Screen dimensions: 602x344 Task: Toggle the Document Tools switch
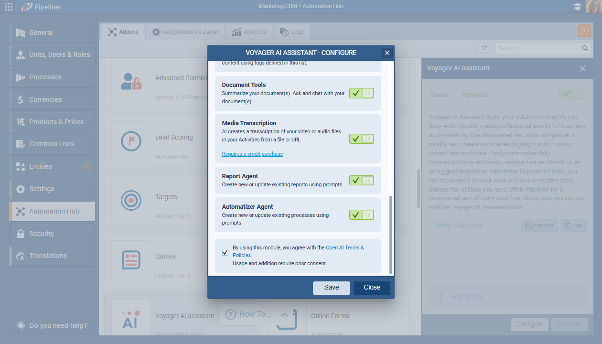(361, 93)
